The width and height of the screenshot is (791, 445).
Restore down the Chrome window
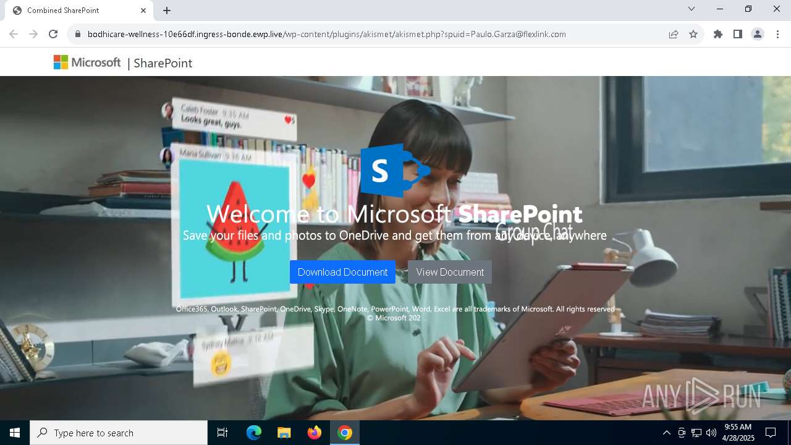click(x=748, y=9)
